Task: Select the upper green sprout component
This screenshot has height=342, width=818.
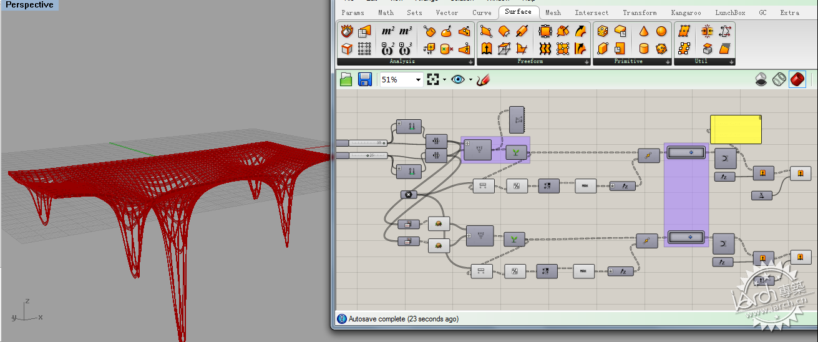Action: pos(515,152)
